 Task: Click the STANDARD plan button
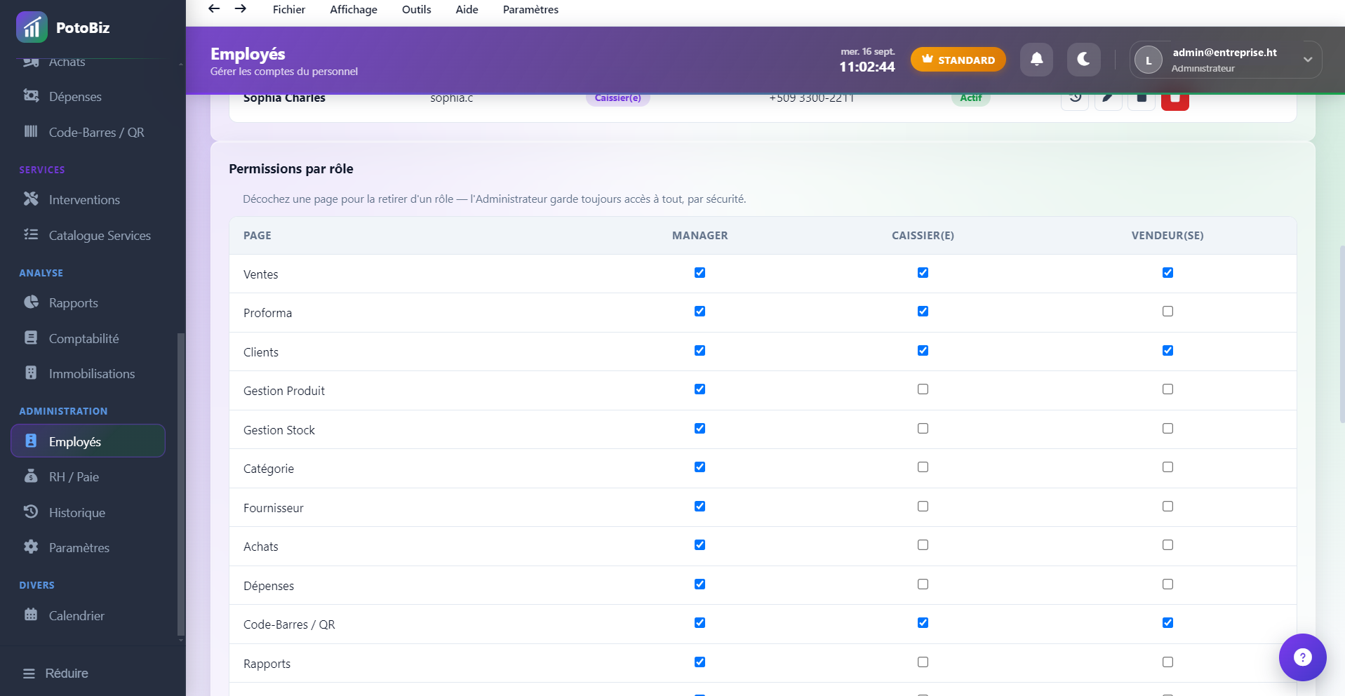click(958, 60)
